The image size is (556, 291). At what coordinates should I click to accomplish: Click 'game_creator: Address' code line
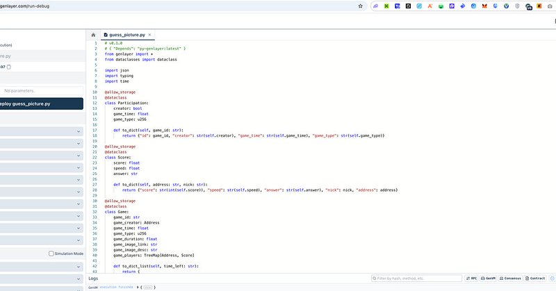point(136,223)
